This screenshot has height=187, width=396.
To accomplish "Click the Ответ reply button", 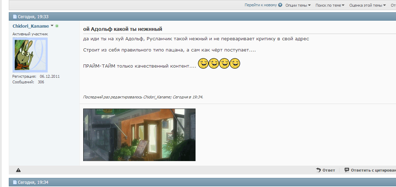I will click(325, 170).
